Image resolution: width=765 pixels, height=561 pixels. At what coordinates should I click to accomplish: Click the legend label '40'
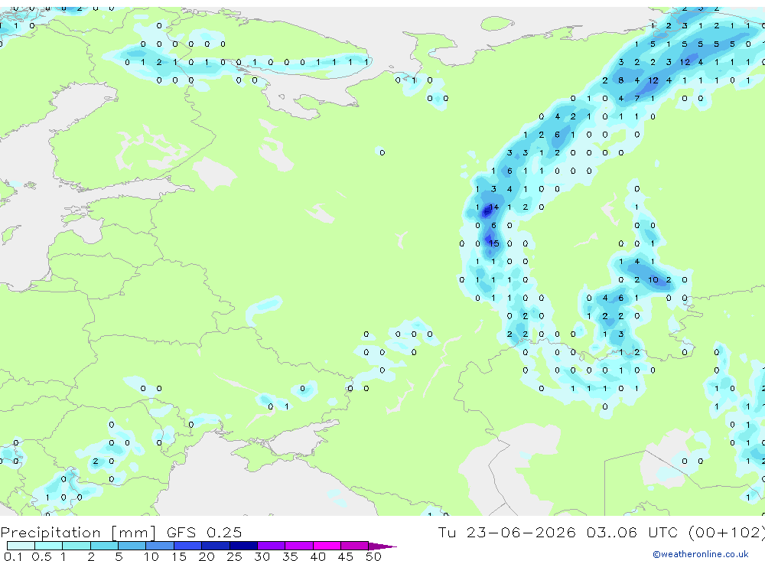click(317, 556)
